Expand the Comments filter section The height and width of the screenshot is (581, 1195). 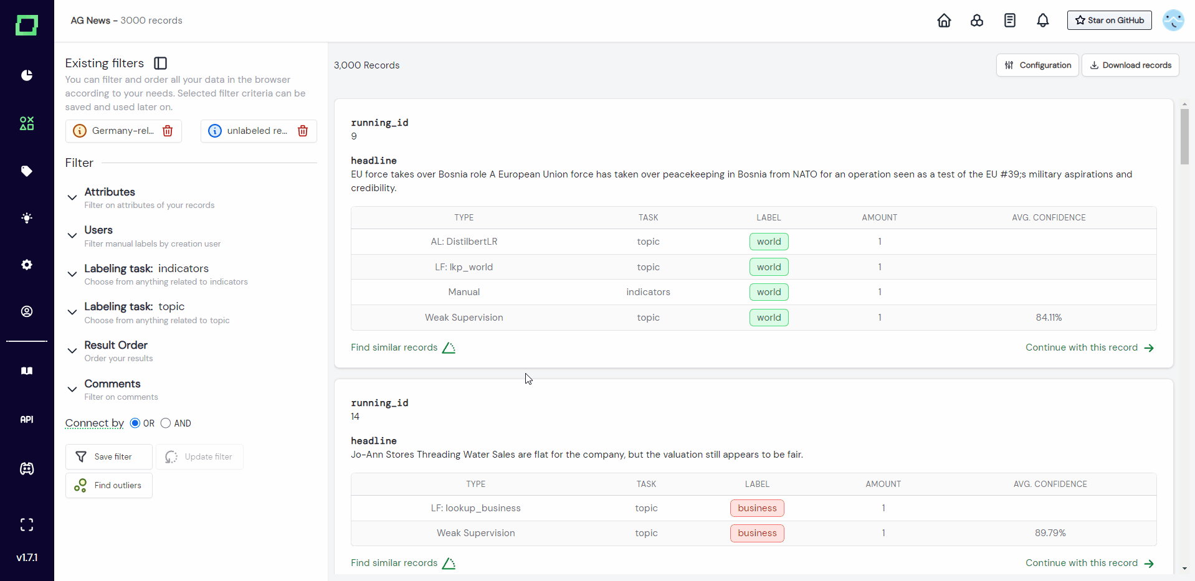tap(72, 389)
